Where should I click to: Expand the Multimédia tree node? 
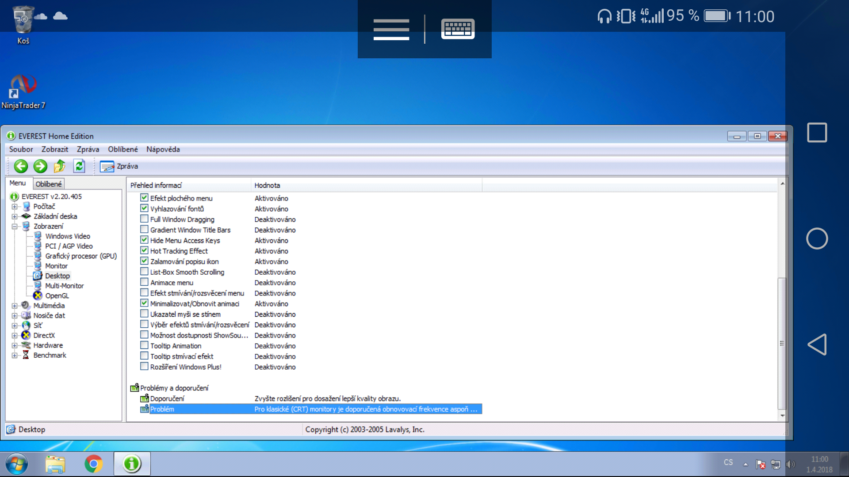click(15, 306)
